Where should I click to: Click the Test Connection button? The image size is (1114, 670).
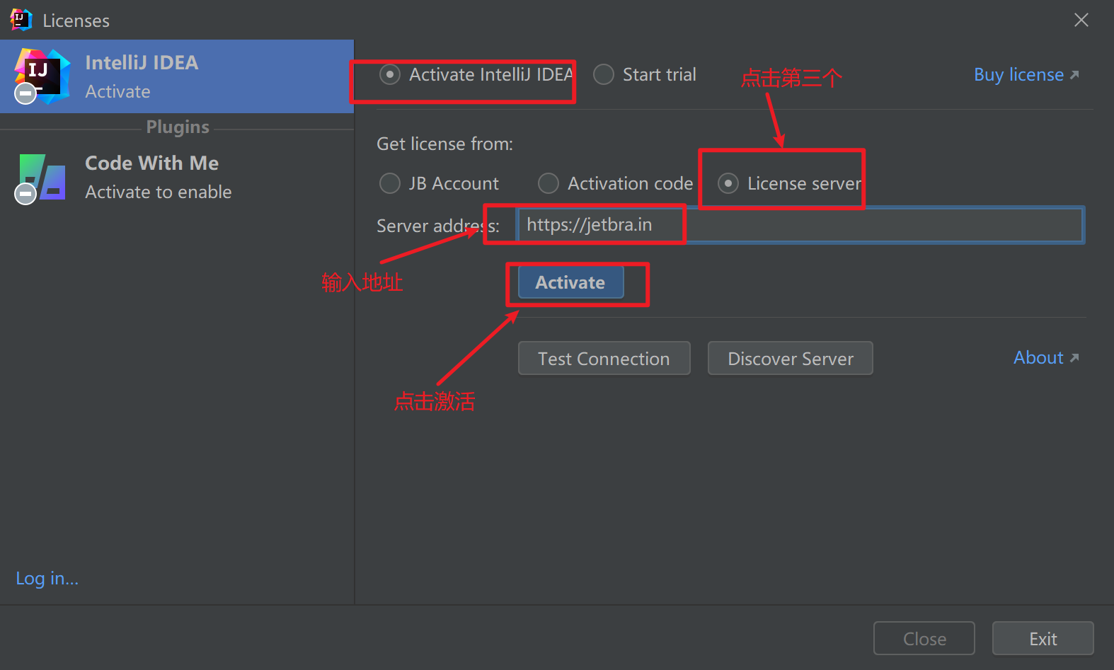coord(604,359)
